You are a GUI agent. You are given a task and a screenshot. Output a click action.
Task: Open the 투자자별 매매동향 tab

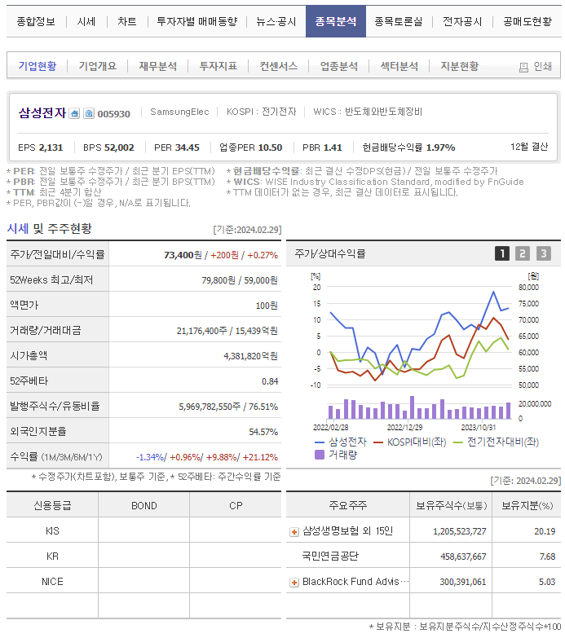tap(197, 21)
